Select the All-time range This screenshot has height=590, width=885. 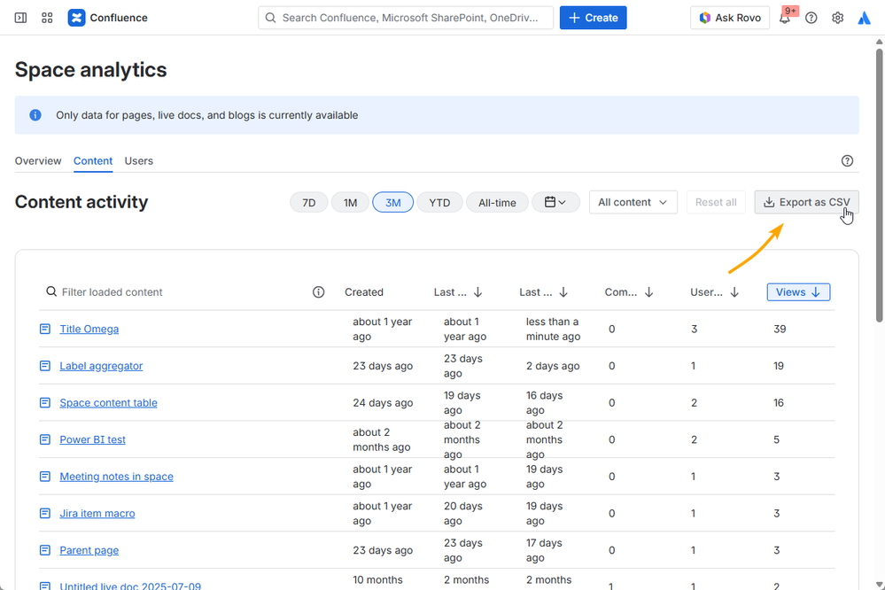point(497,202)
